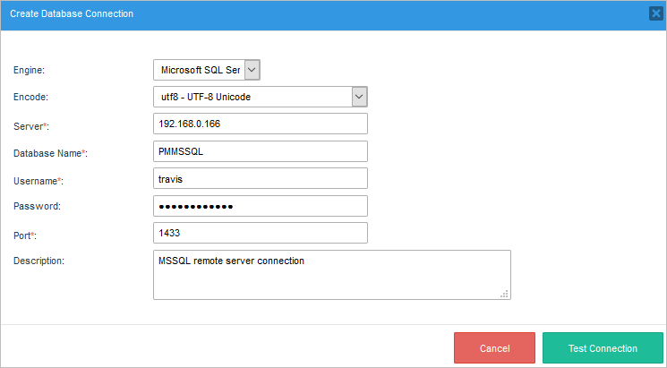
Task: Grab the Description box resize handle
Action: (504, 292)
